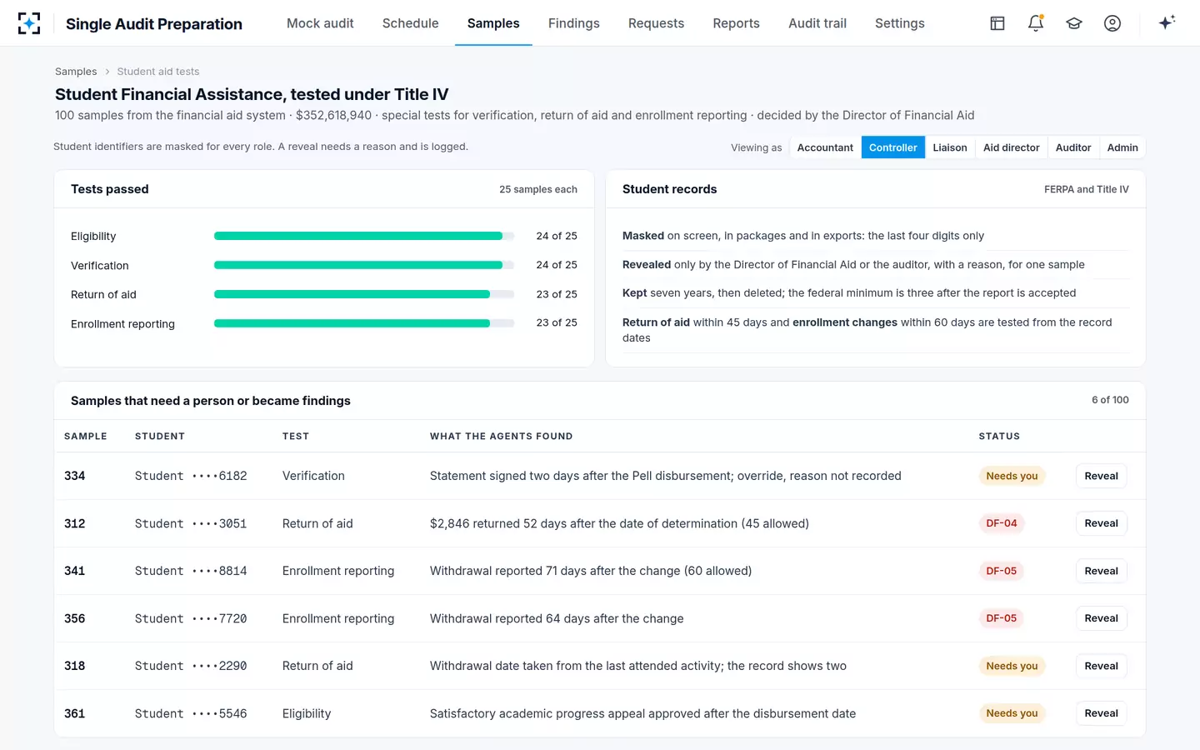Reveal student for sample 312

pyautogui.click(x=1101, y=523)
